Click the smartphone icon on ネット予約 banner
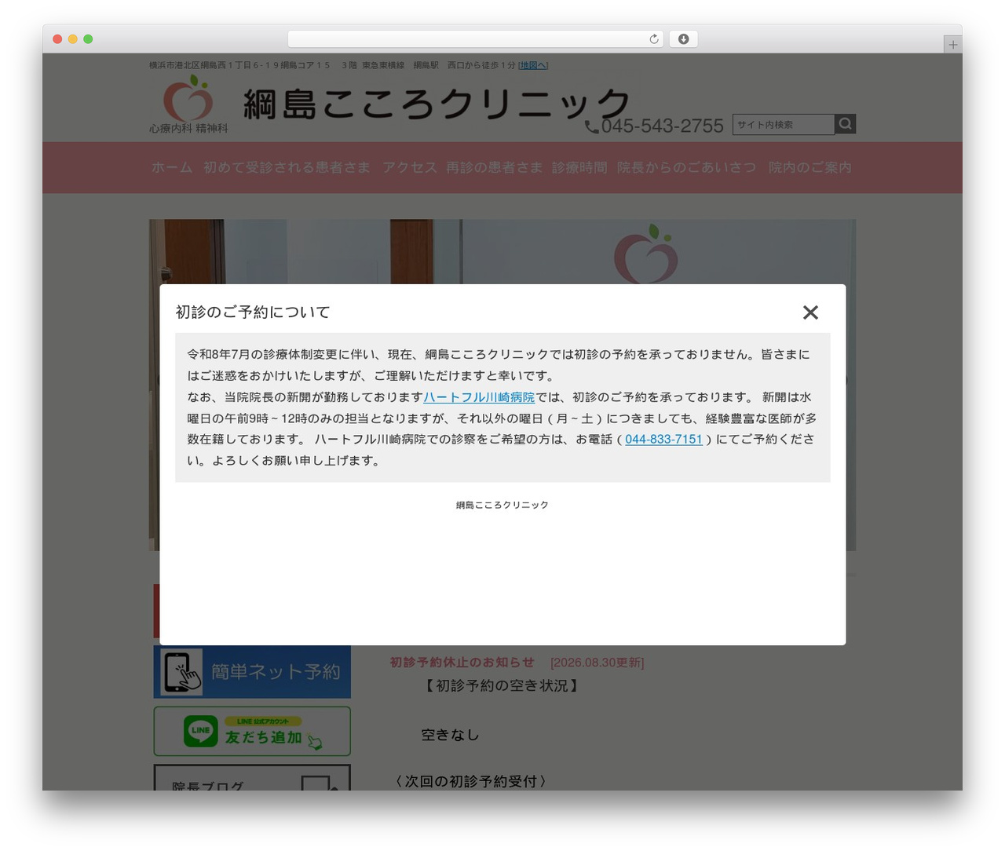Image resolution: width=1005 pixels, height=851 pixels. (181, 672)
